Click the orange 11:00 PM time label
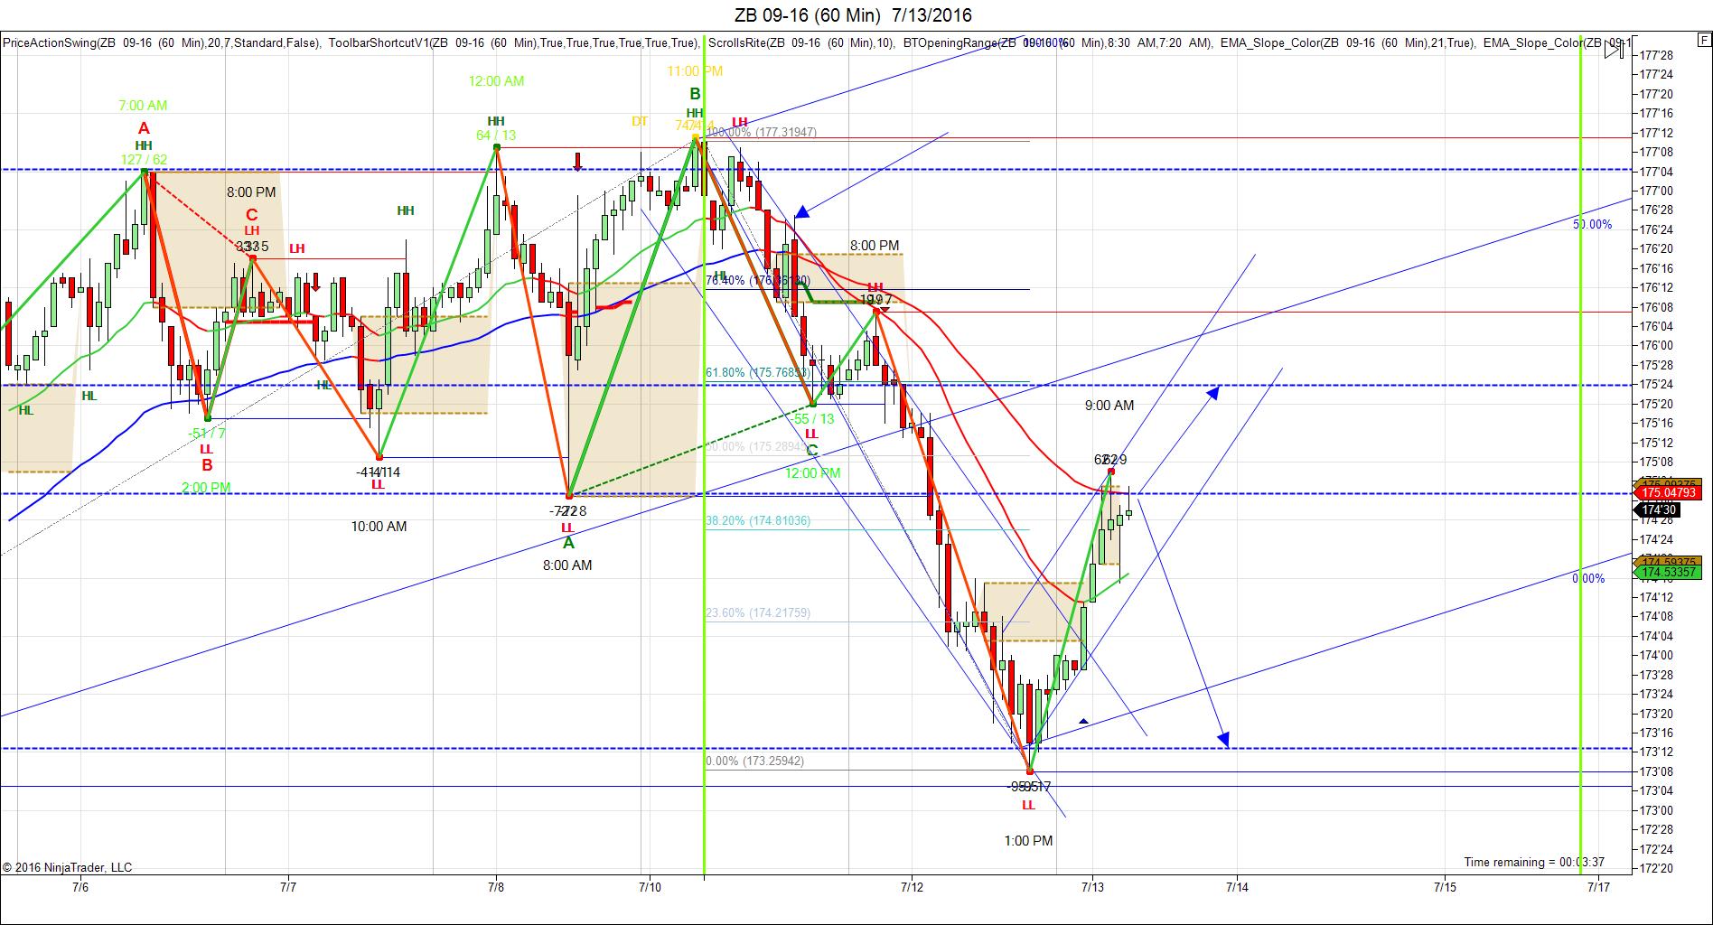This screenshot has width=1713, height=925. [x=695, y=71]
